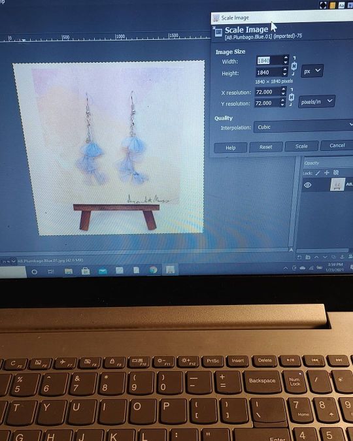Open Task View on the taskbar
353x441 pixels.
coord(51,271)
